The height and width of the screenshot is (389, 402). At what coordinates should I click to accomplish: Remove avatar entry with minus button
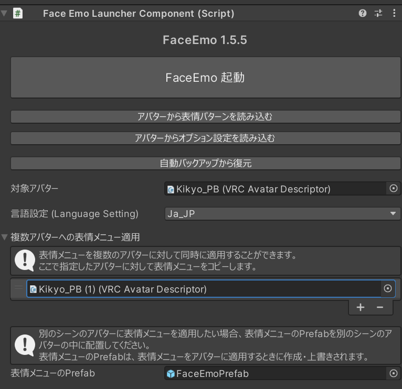pyautogui.click(x=380, y=307)
